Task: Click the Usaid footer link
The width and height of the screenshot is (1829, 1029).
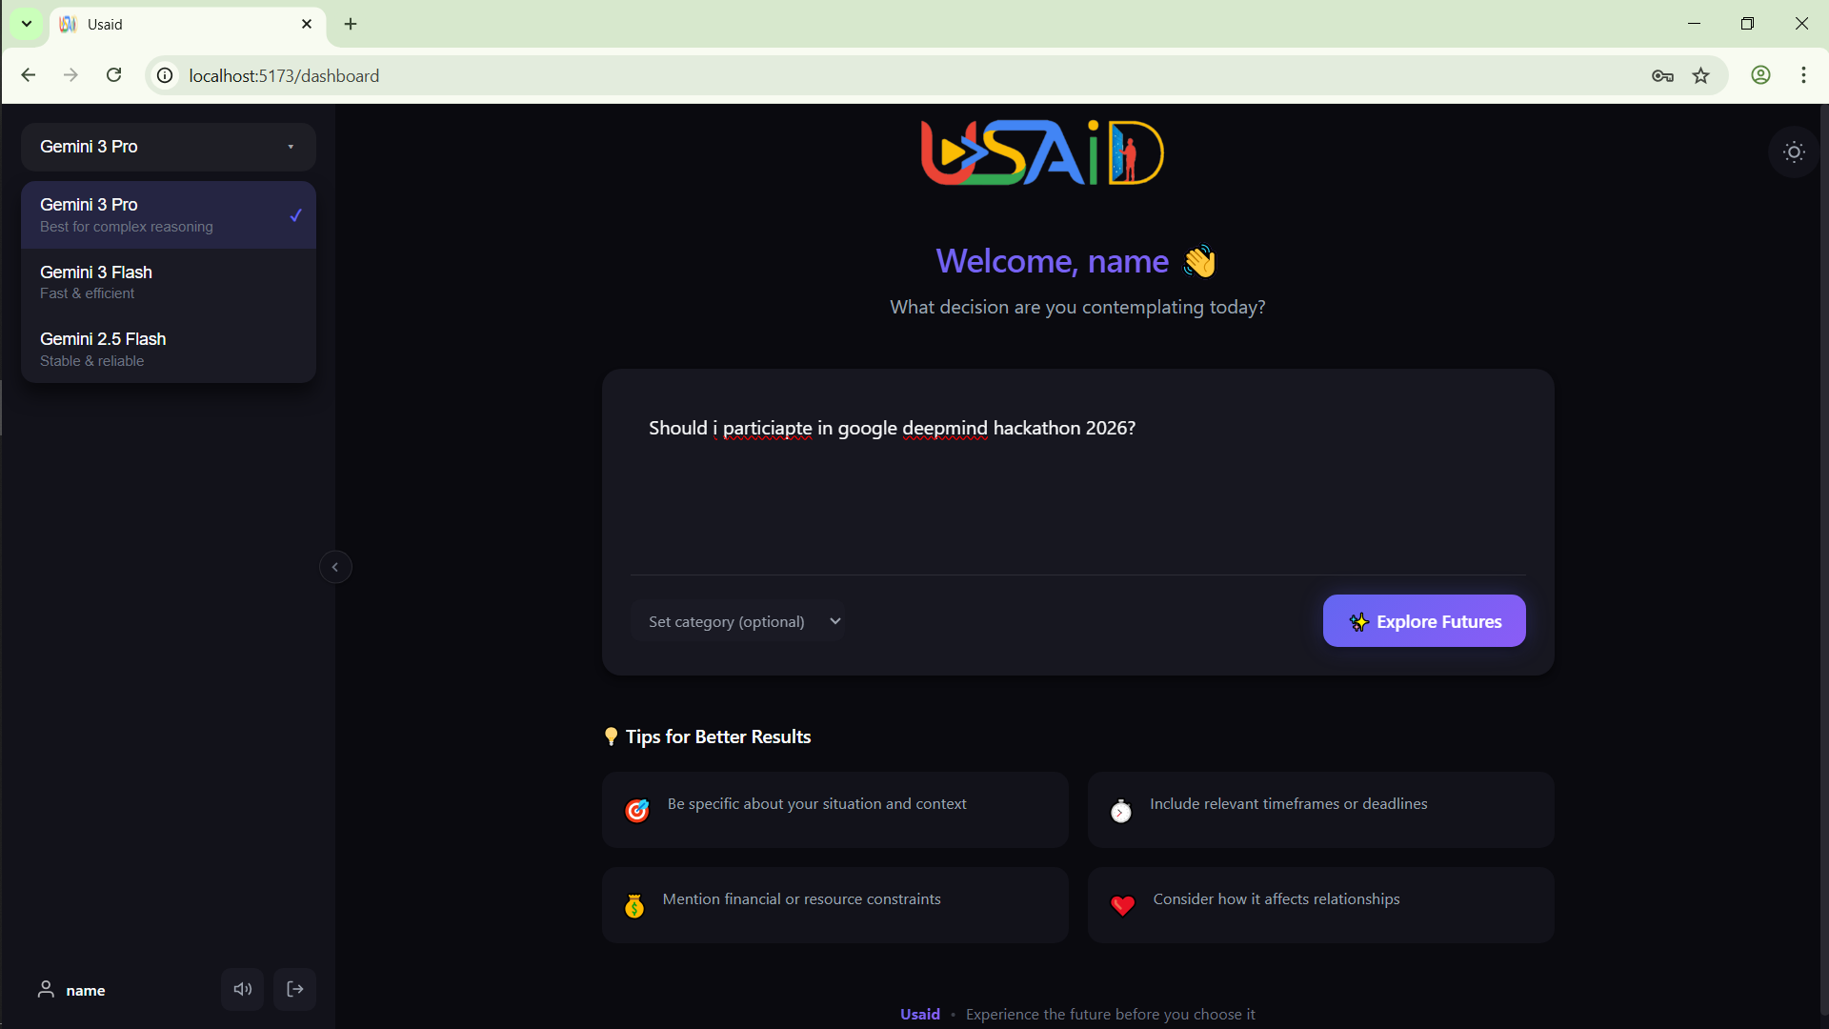Action: pyautogui.click(x=920, y=1014)
